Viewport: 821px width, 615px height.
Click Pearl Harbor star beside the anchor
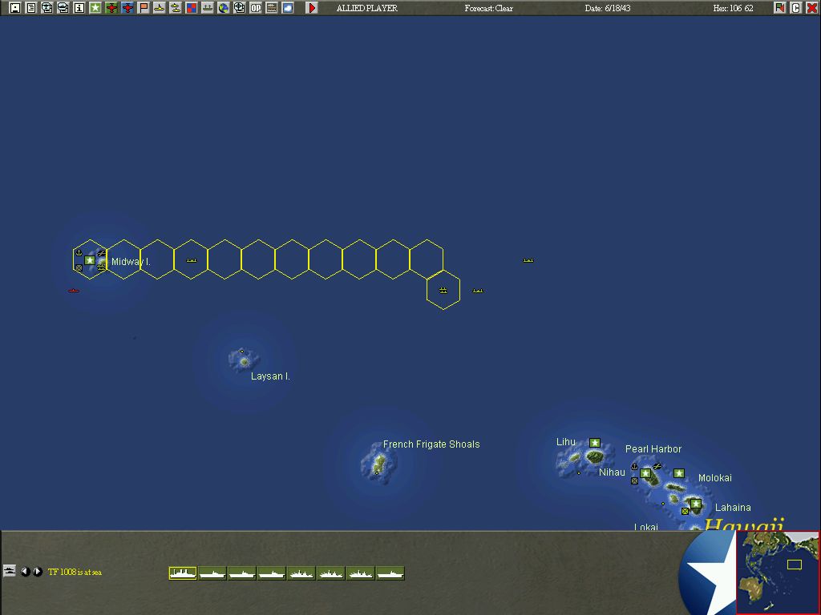click(x=645, y=473)
